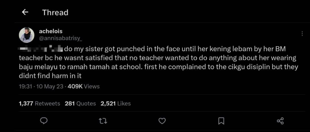
Task: Click the 10 May 23 date
Action: point(50,86)
